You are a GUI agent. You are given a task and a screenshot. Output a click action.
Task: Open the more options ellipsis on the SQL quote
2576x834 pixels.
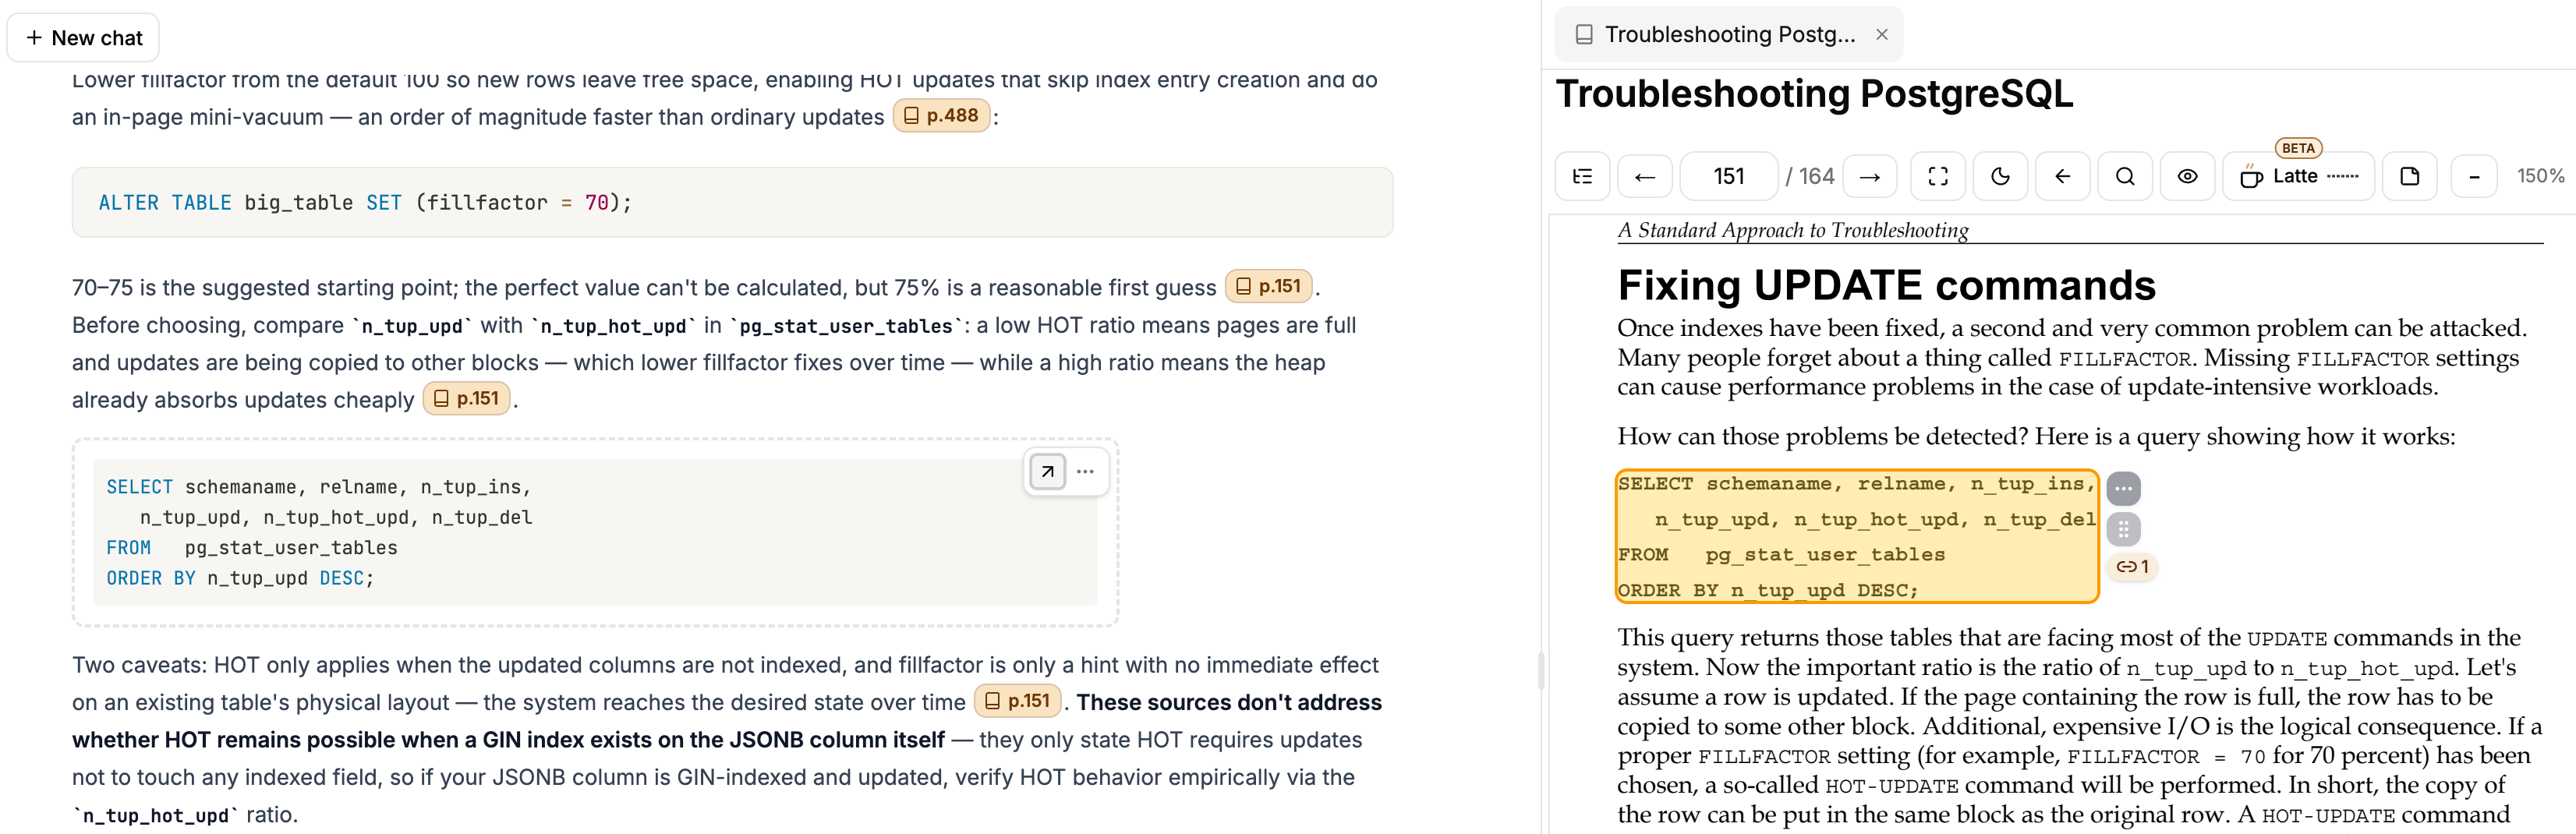(1085, 471)
